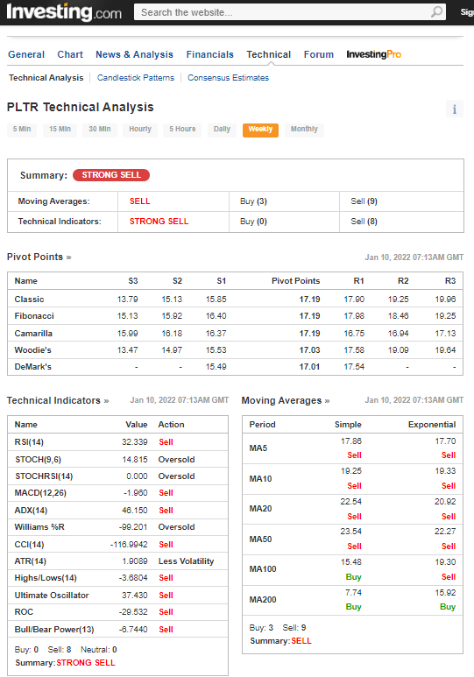Click the MA20 period label
Viewport: 474px width, 677px height.
pyautogui.click(x=260, y=509)
